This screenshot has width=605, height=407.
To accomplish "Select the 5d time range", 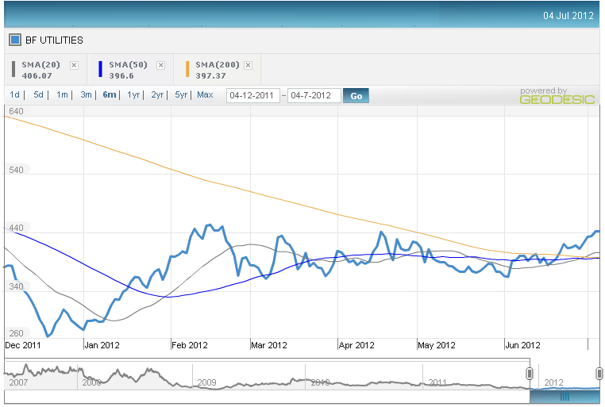I will (x=38, y=95).
